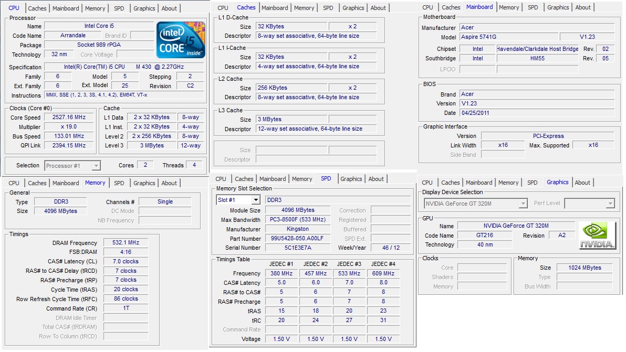The image size is (626, 352).
Task: Click the Core Speed value 2527.16 MHz
Action: (69, 118)
